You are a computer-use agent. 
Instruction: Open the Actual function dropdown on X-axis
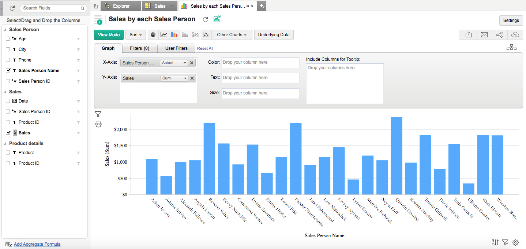[x=174, y=63]
